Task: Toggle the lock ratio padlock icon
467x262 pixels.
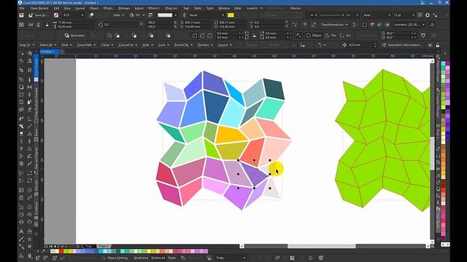Action: (x=47, y=25)
